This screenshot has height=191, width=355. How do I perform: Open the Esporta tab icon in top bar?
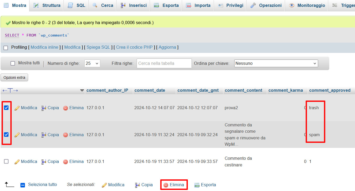[156, 5]
